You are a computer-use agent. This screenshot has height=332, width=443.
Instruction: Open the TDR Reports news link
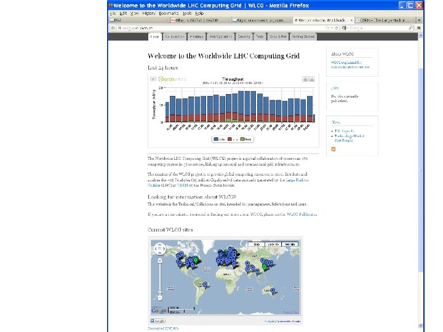[x=344, y=131]
